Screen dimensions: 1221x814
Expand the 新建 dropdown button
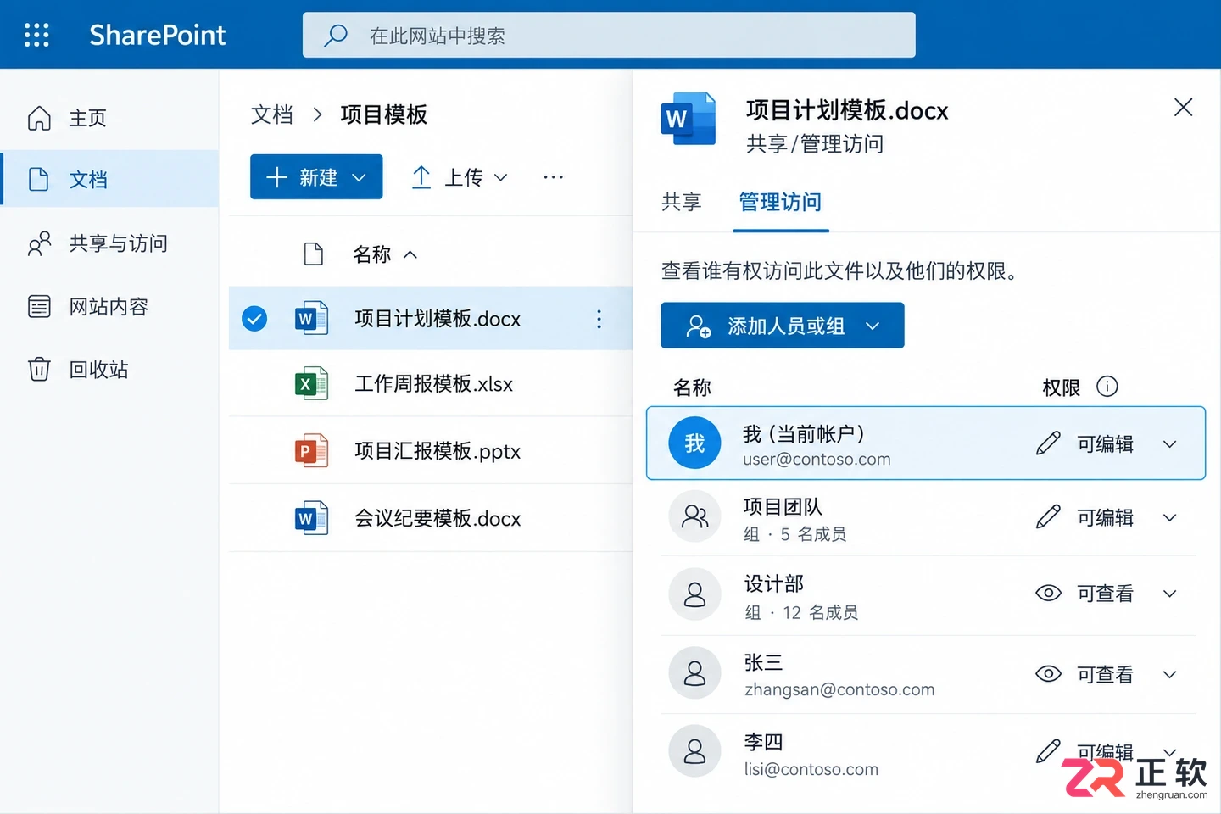coord(316,176)
